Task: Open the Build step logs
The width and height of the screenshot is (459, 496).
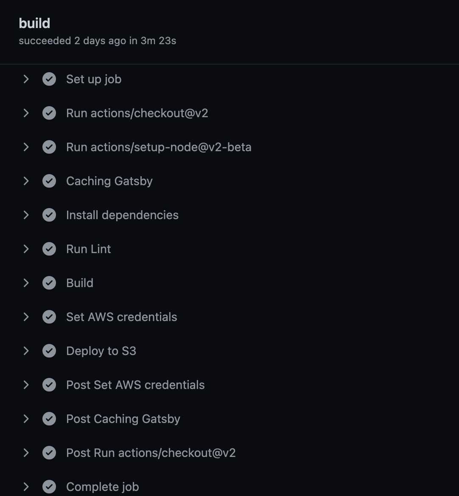Action: coord(79,283)
